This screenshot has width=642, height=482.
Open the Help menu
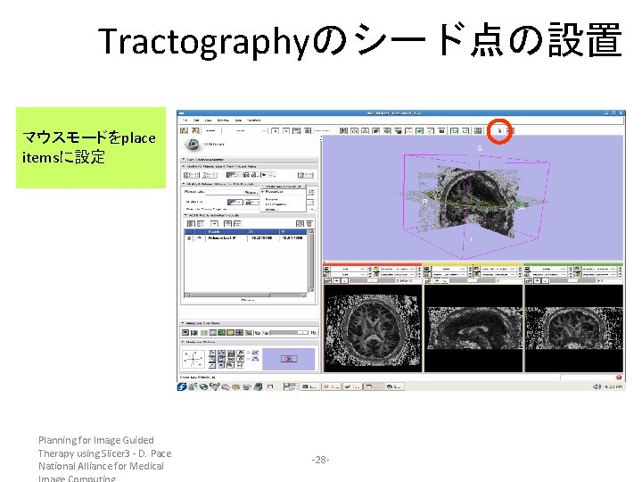click(x=238, y=120)
